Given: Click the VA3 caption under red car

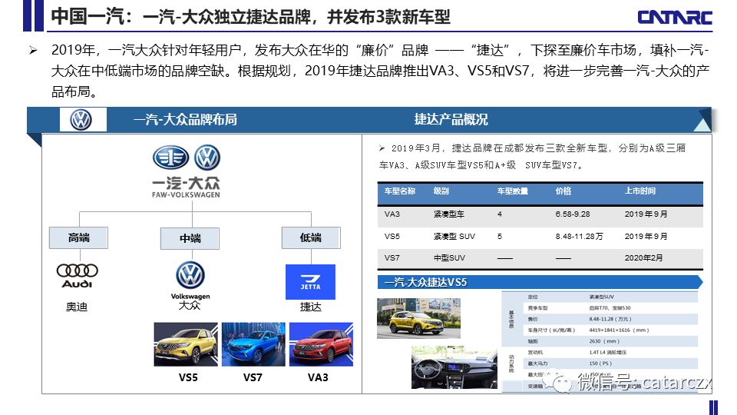Looking at the screenshot, I should pos(318,378).
